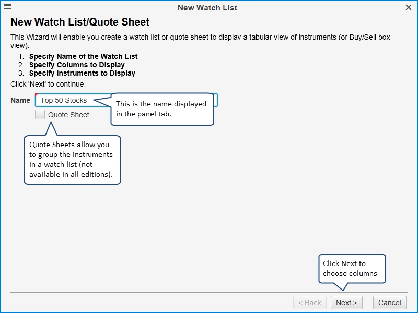Image resolution: width=418 pixels, height=313 pixels.
Task: Proceed with the Next button
Action: (x=346, y=303)
